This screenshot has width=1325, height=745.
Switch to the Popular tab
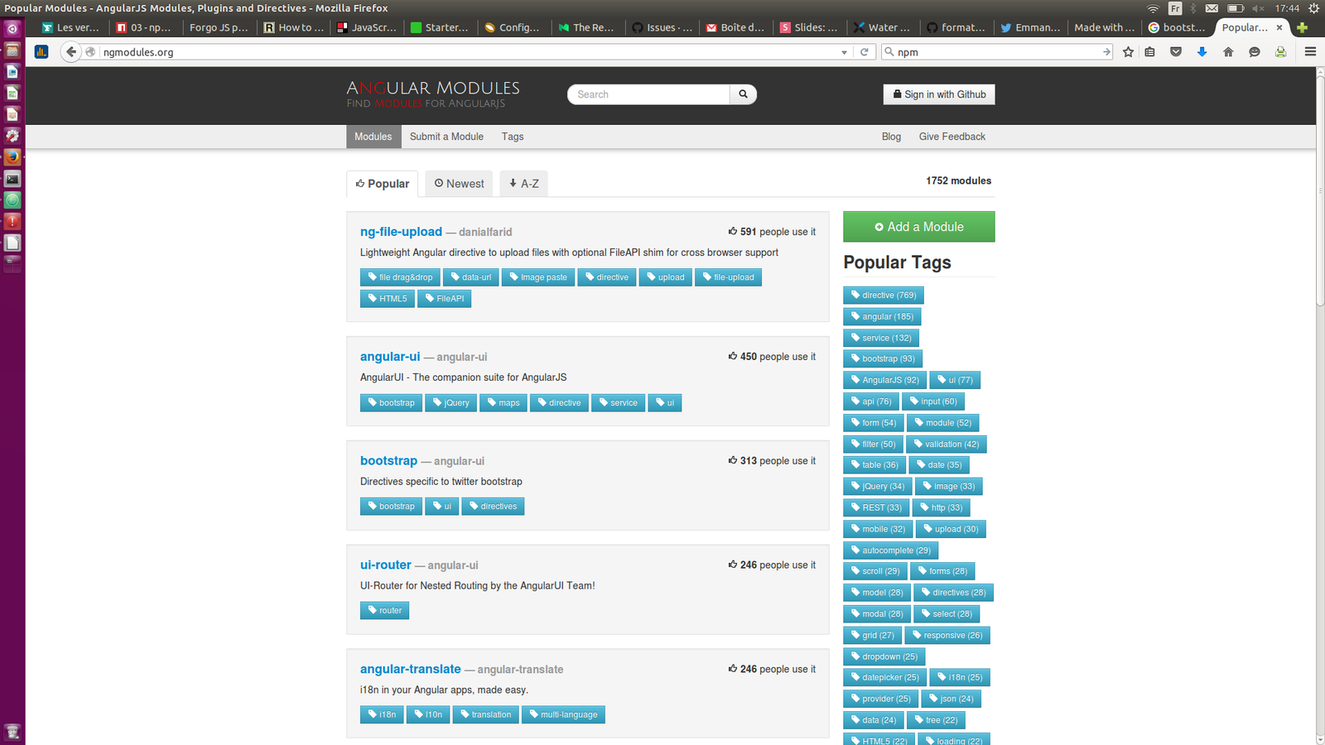383,184
